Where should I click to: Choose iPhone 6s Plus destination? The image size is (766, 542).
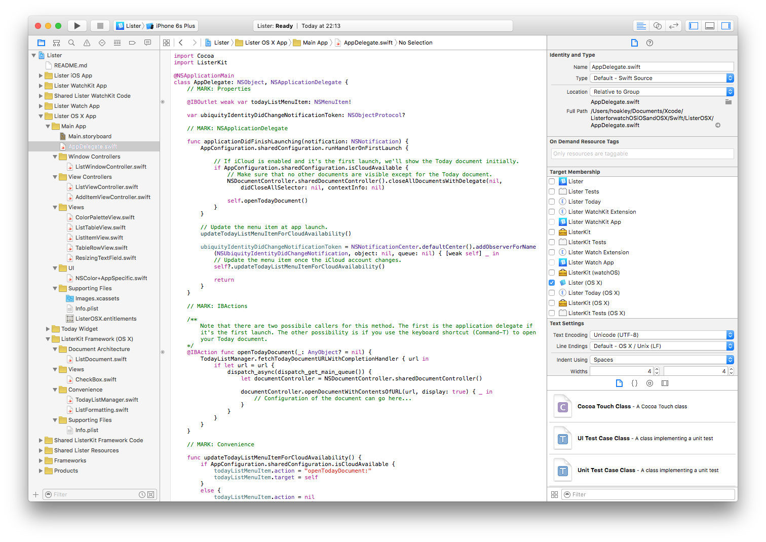coord(171,26)
